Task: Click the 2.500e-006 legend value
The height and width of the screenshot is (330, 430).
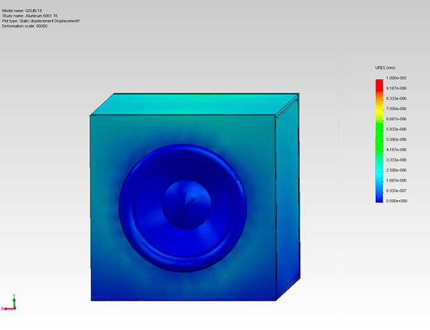Action: 396,170
